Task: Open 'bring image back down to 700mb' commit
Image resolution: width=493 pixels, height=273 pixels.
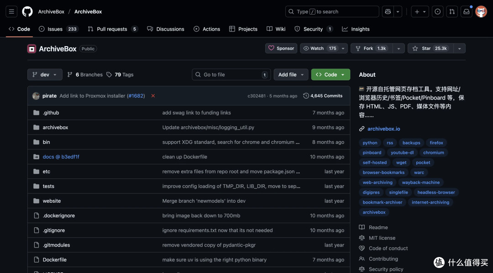Action: (x=201, y=215)
